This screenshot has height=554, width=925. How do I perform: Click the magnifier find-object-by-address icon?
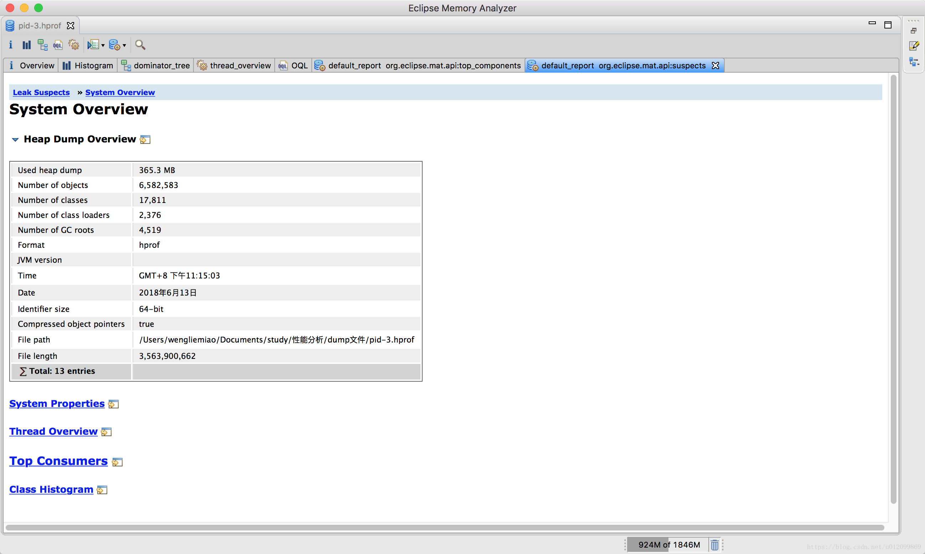140,45
